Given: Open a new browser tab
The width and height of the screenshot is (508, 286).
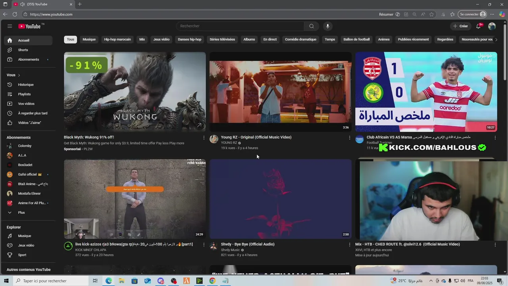Looking at the screenshot, I should coord(80,4).
